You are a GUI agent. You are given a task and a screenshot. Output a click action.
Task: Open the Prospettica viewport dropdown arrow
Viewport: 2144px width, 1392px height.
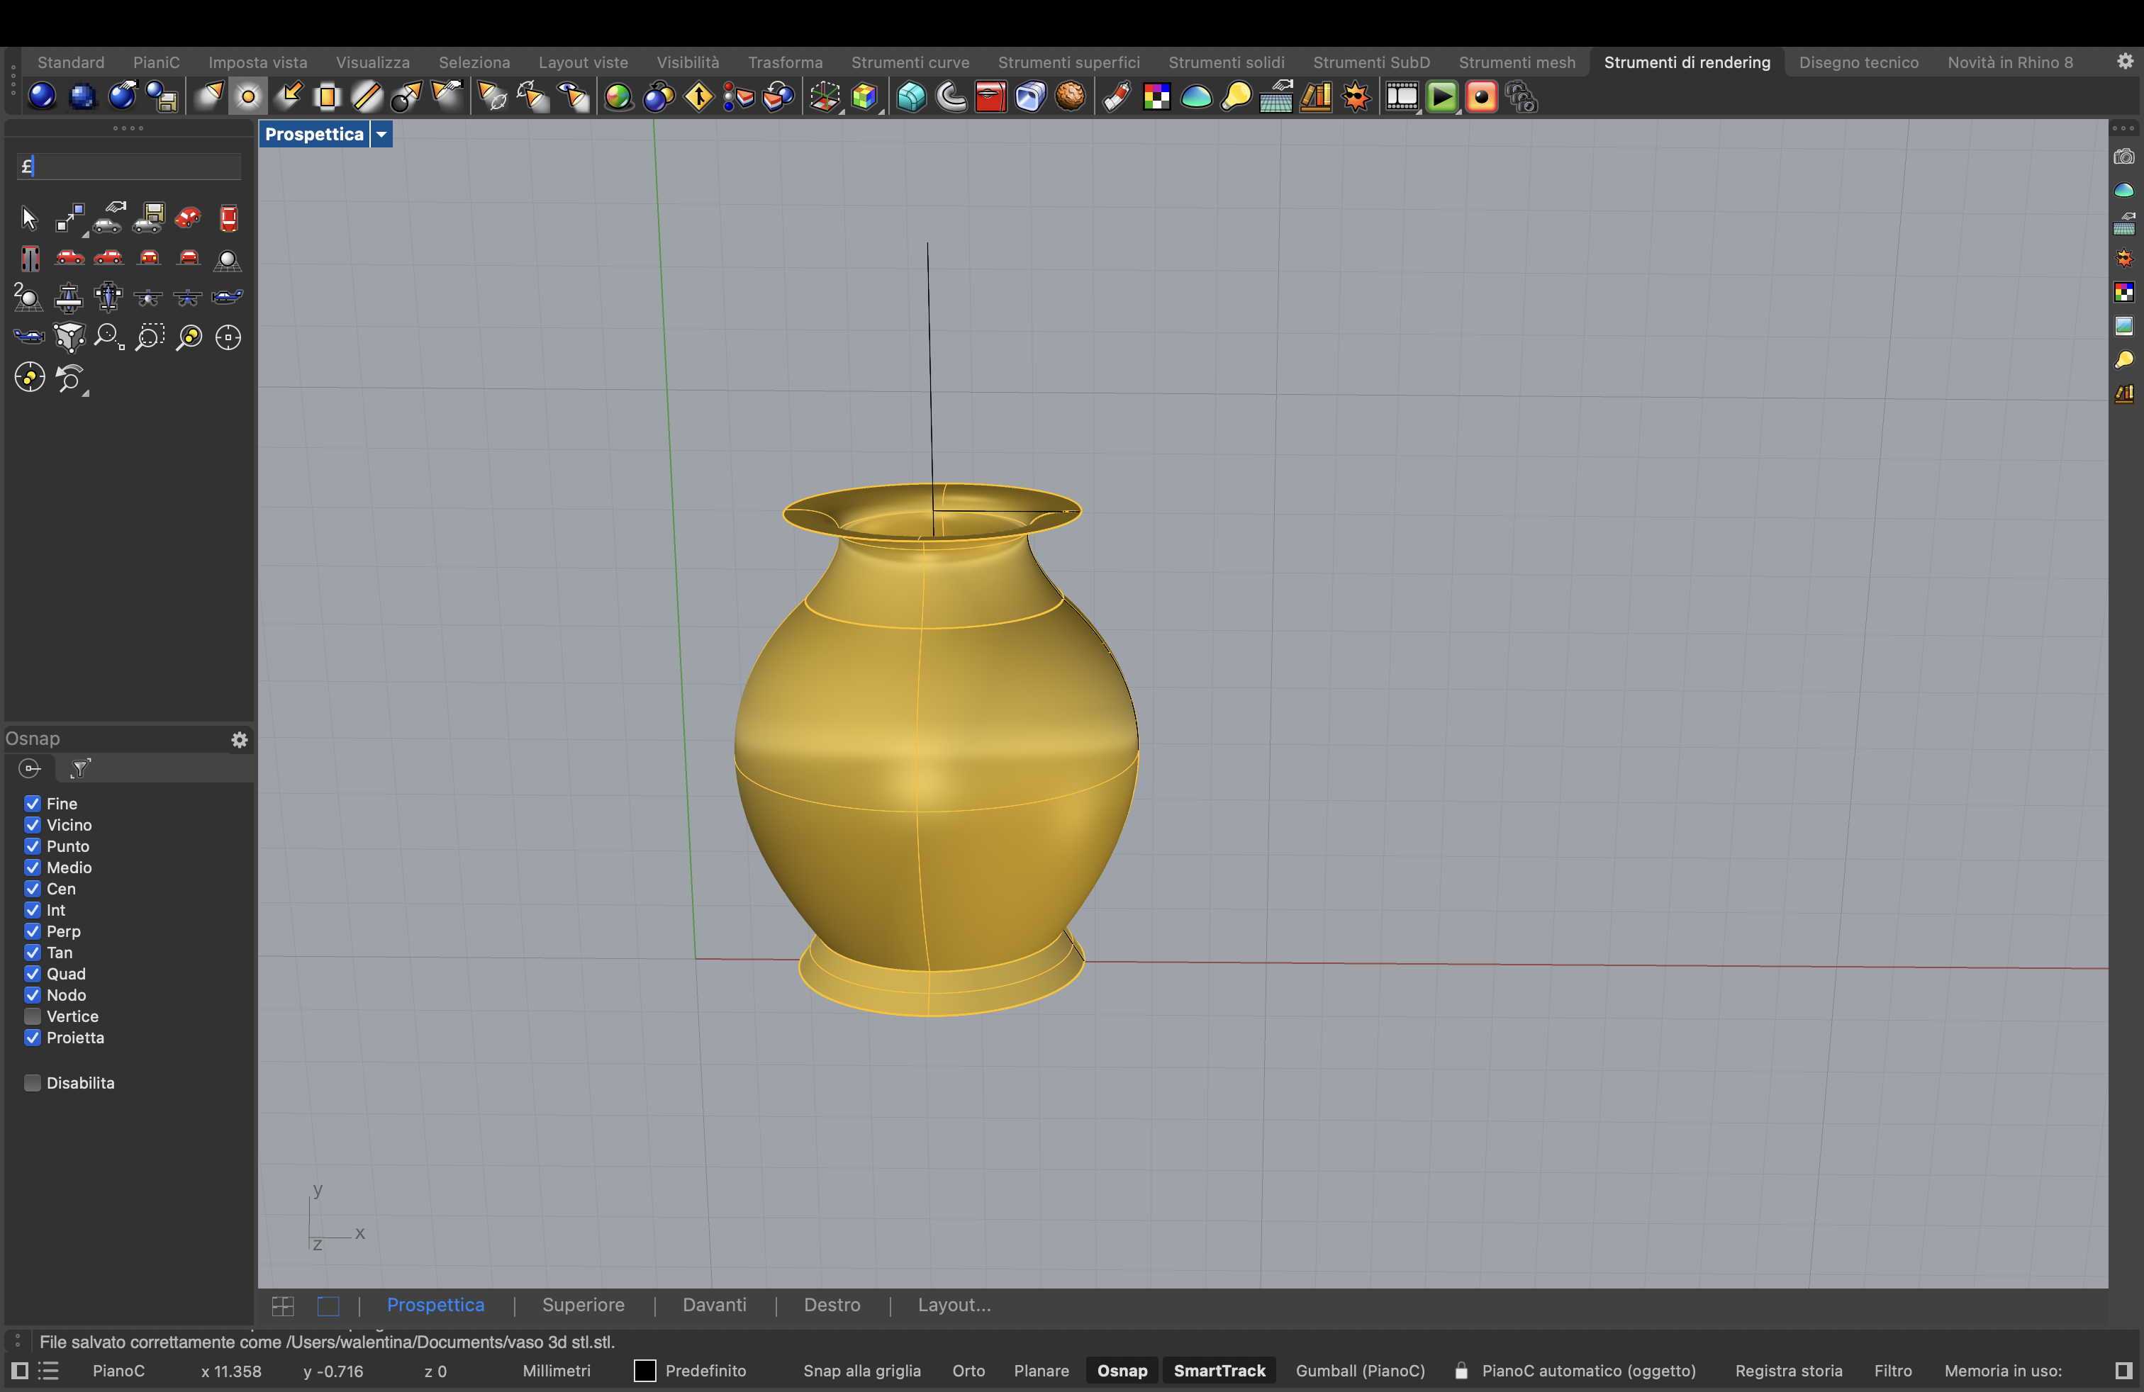click(x=382, y=134)
